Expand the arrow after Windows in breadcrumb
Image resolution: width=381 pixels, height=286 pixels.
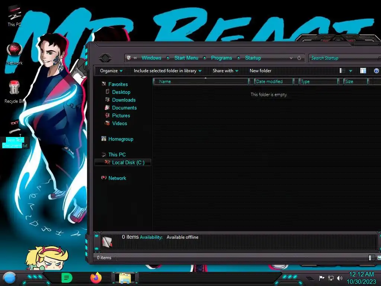click(x=168, y=58)
